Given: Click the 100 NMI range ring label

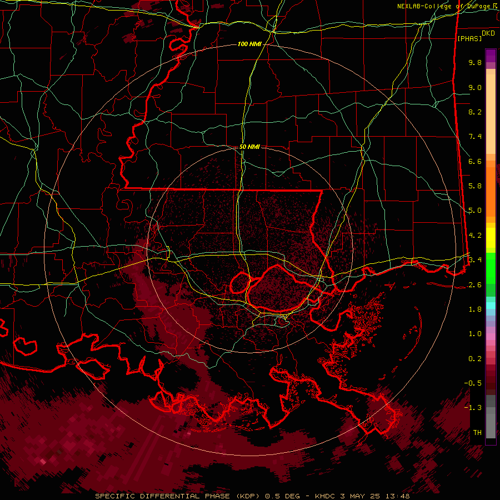Looking at the screenshot, I should pos(249,44).
